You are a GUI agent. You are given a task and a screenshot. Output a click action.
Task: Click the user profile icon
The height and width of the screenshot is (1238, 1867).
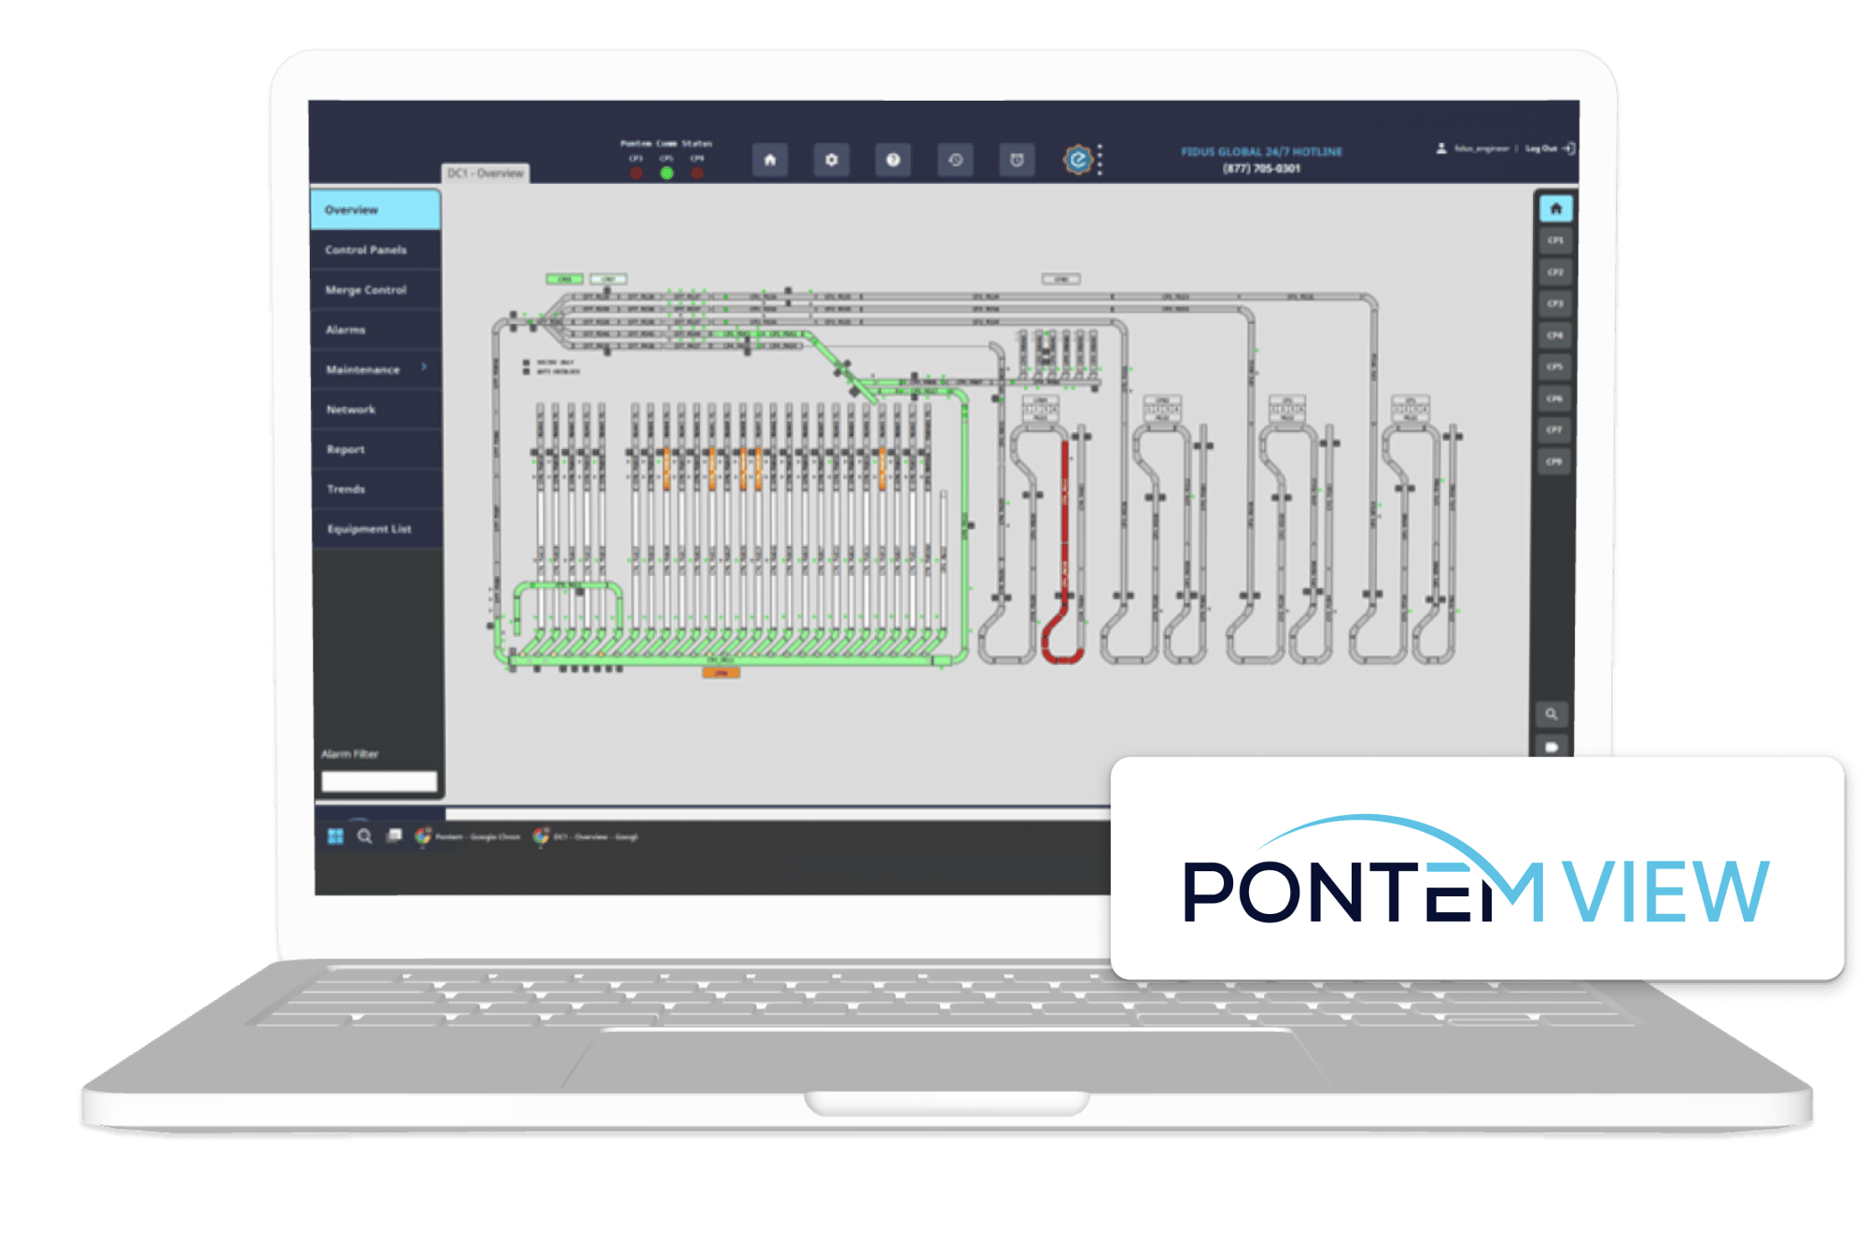[x=1440, y=148]
